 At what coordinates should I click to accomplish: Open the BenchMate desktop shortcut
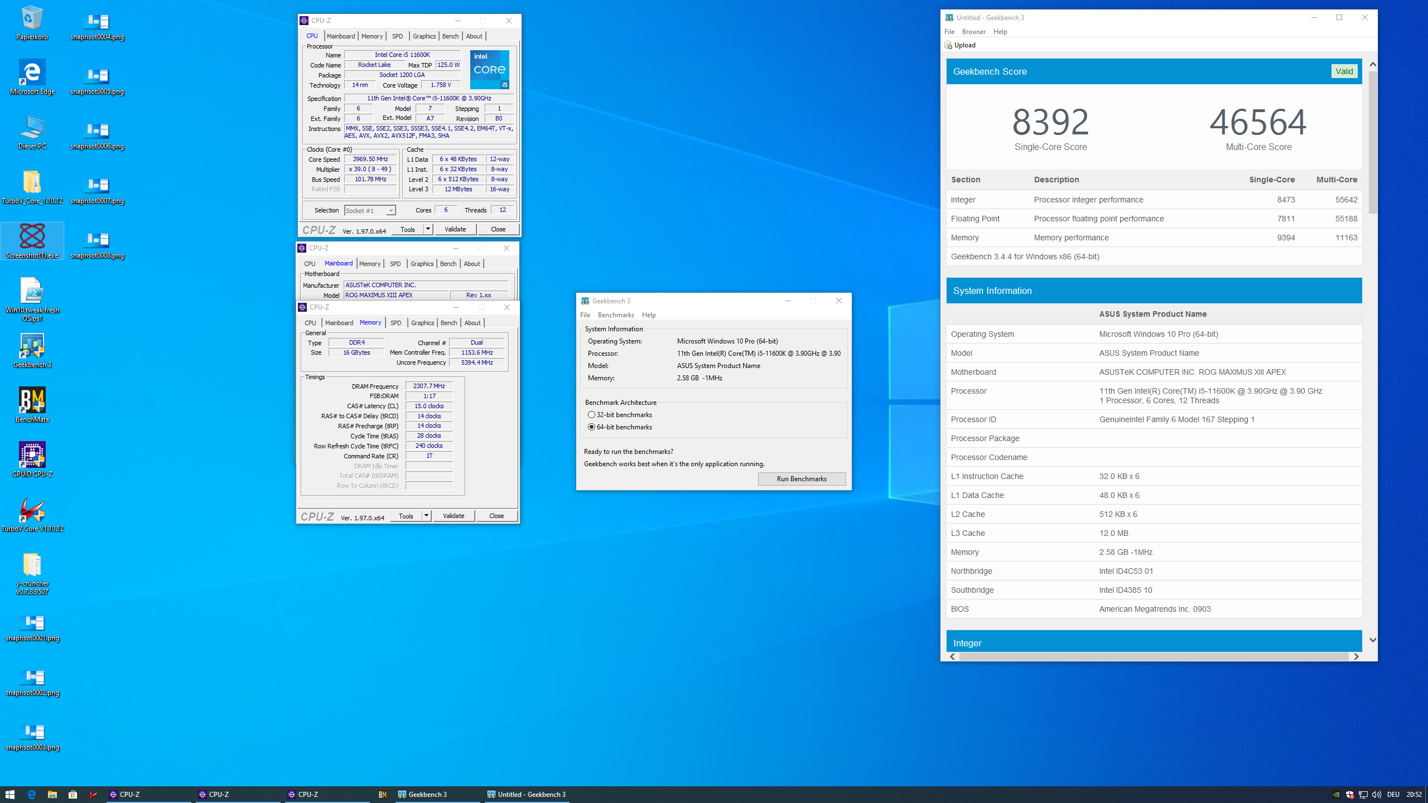32,405
